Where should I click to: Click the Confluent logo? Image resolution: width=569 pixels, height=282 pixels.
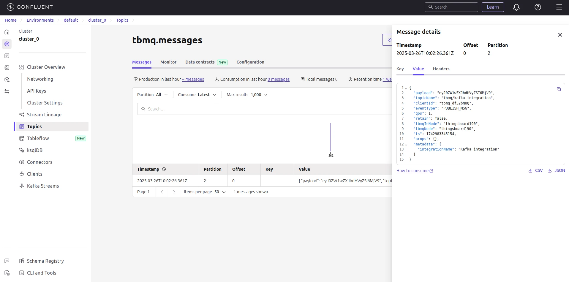coord(30,7)
